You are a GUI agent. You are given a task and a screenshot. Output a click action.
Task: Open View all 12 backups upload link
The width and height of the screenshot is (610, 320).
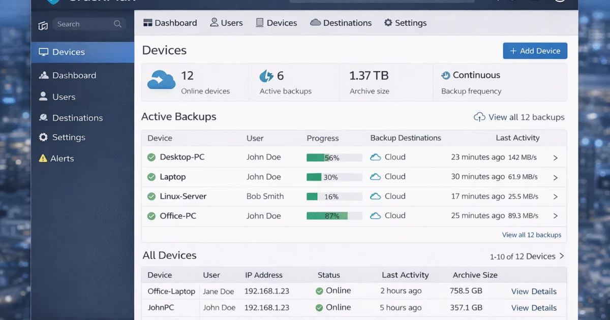(x=519, y=117)
